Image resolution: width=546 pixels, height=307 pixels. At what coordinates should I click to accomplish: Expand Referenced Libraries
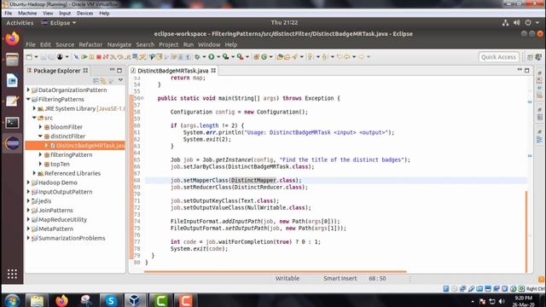[34, 173]
